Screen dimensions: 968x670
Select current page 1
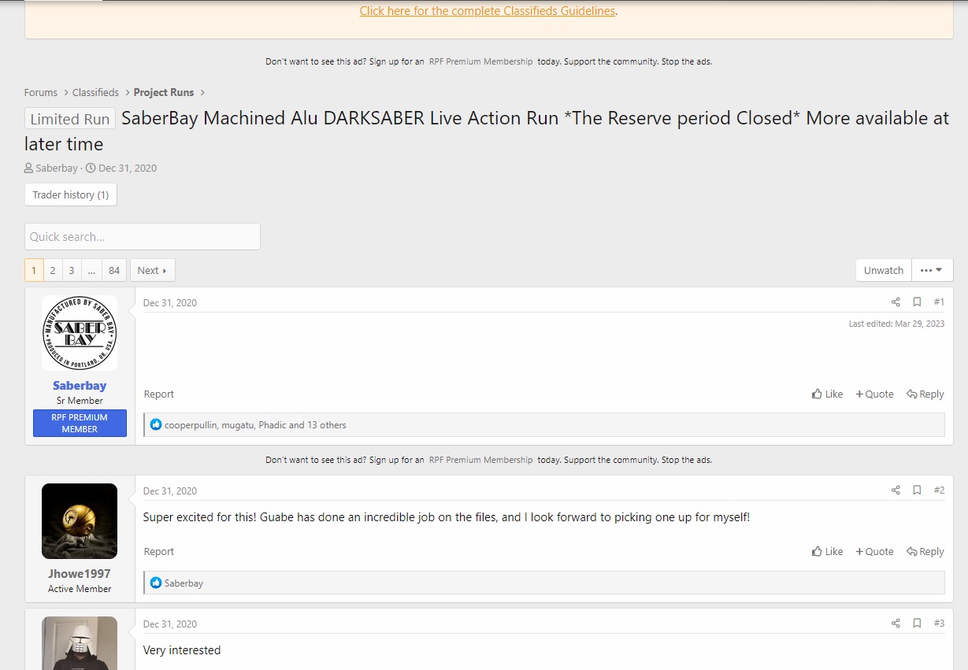34,270
